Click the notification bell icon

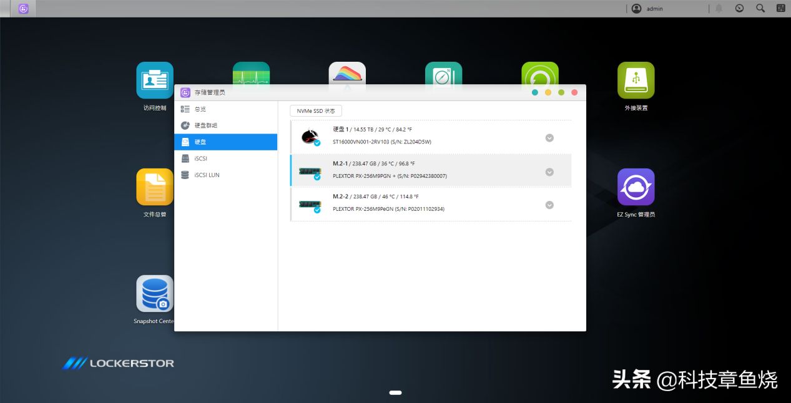pyautogui.click(x=719, y=9)
